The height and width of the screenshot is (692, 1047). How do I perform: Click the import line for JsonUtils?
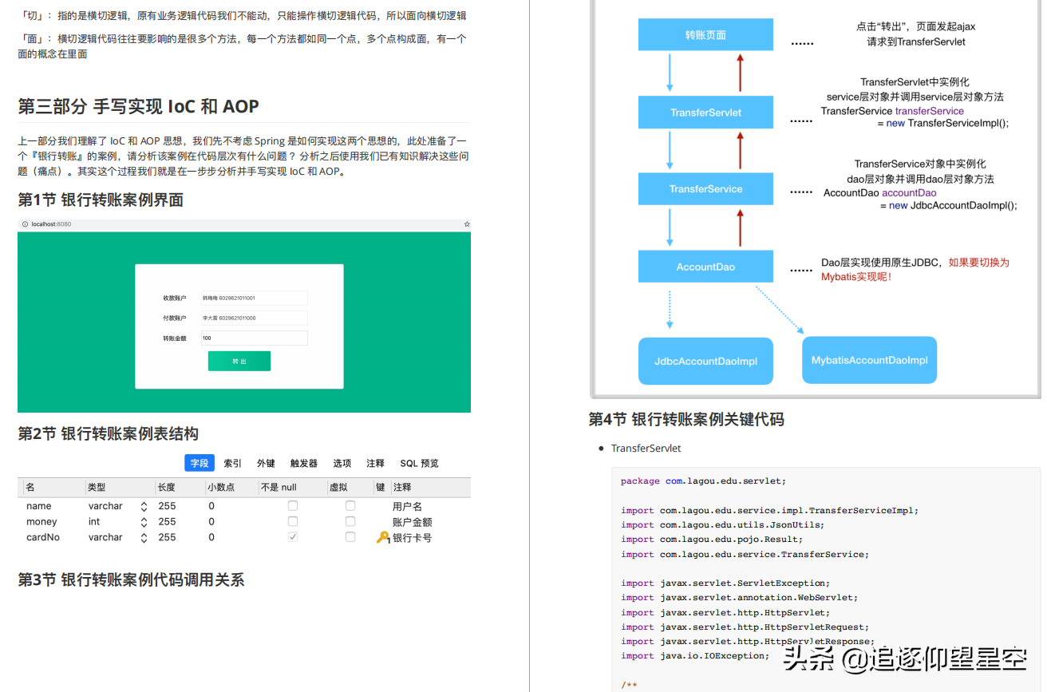(722, 524)
